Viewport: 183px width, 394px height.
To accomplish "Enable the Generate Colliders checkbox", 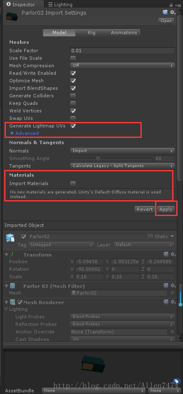I will [73, 96].
